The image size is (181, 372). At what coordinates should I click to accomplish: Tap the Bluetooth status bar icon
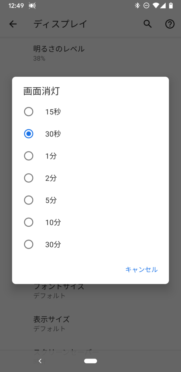(137, 5)
